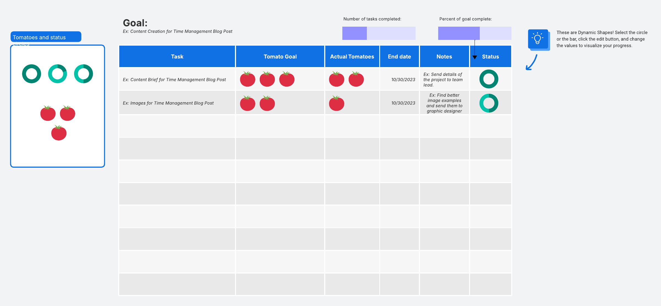Select the 'Percent of goal complete' progress bar
This screenshot has height=306, width=661.
[x=475, y=33]
